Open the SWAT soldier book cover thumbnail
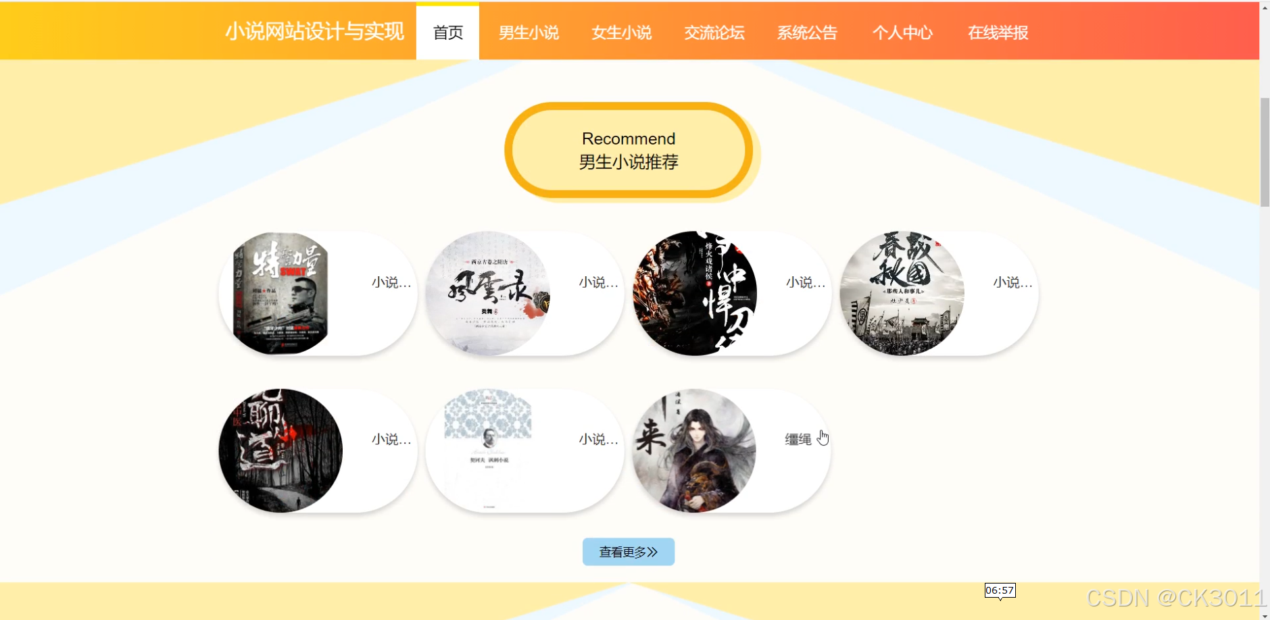1270x620 pixels. pos(280,293)
